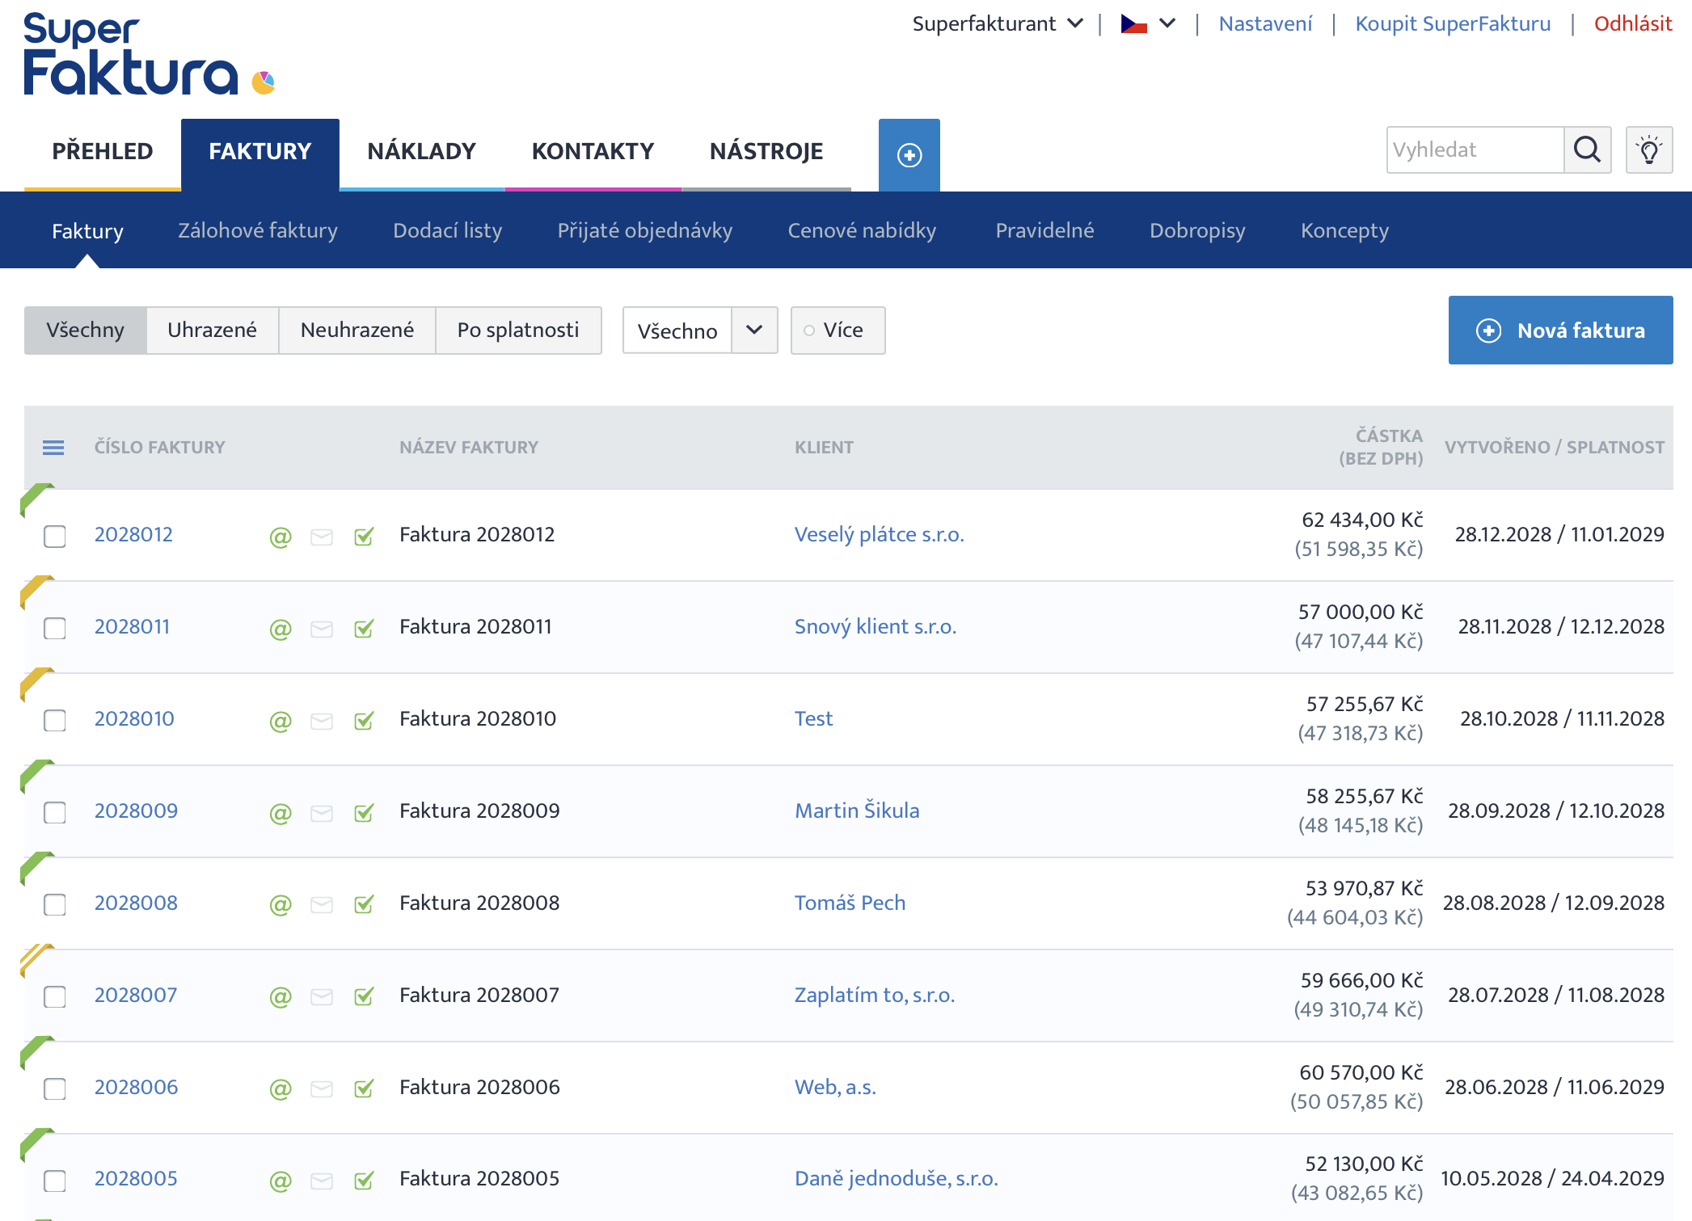Screen dimensions: 1692x1221
Task: Click the yellow status ribbon of invoice 2028011
Action: (36, 592)
